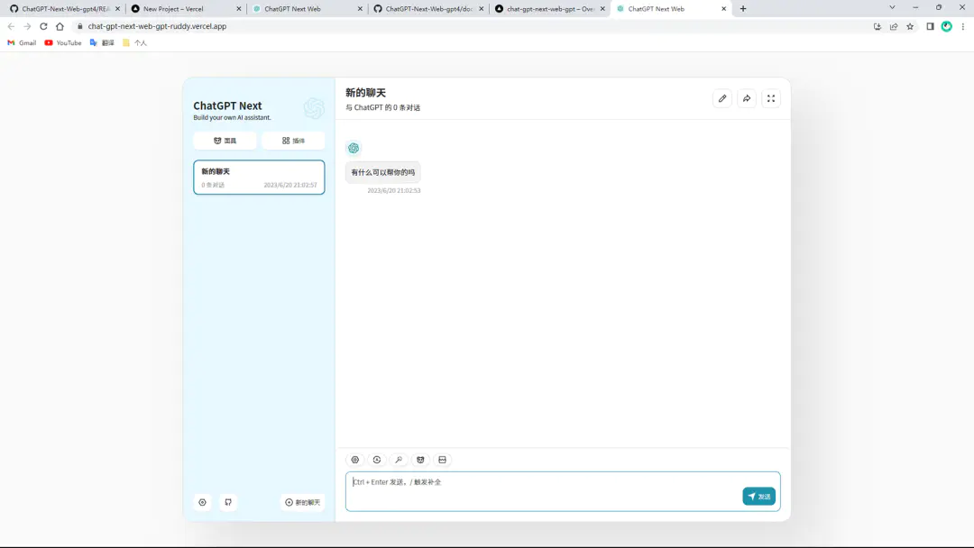Open the 插件 plugin button in sidebar
Image resolution: width=974 pixels, height=548 pixels.
pos(293,141)
